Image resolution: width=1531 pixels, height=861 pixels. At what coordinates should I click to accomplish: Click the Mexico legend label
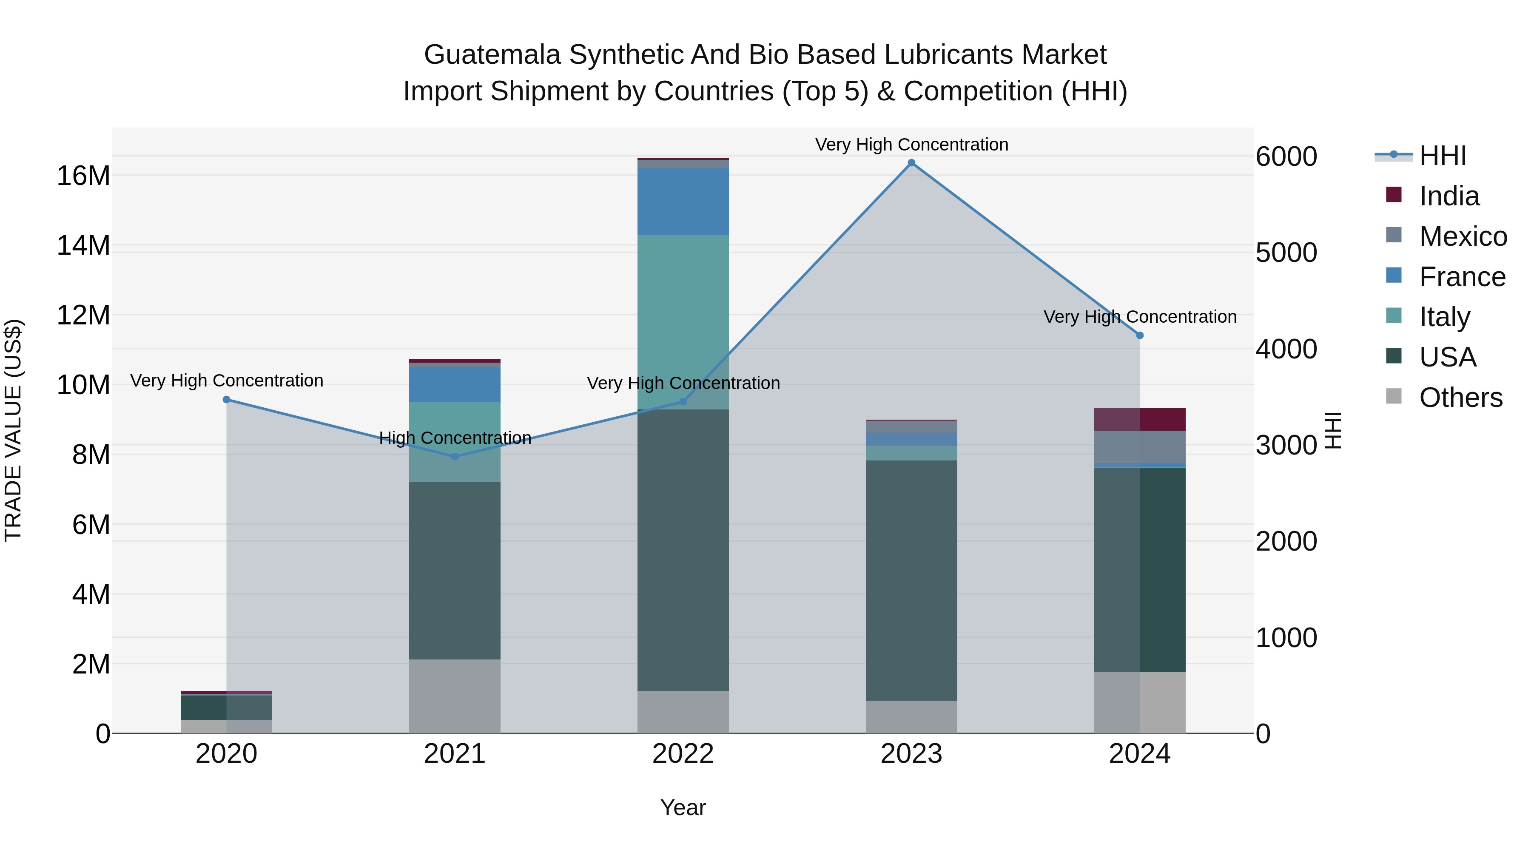tap(1463, 236)
